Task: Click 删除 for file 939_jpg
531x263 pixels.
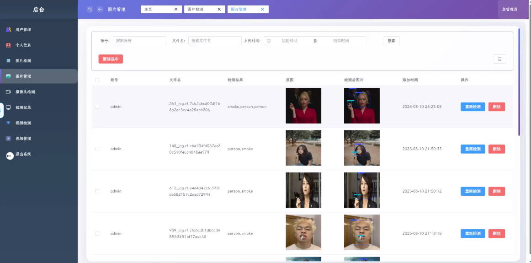Action: coord(497,234)
